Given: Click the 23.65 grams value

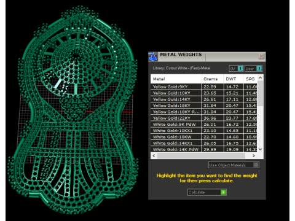Looking at the screenshot, I should pos(210,93).
